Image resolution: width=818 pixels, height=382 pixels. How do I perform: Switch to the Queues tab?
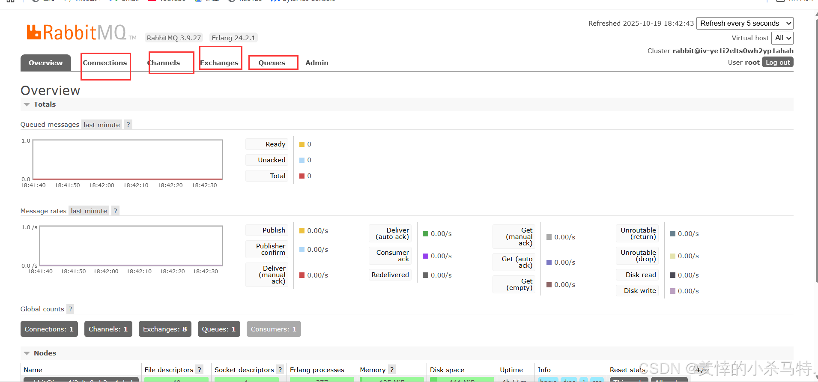[272, 63]
